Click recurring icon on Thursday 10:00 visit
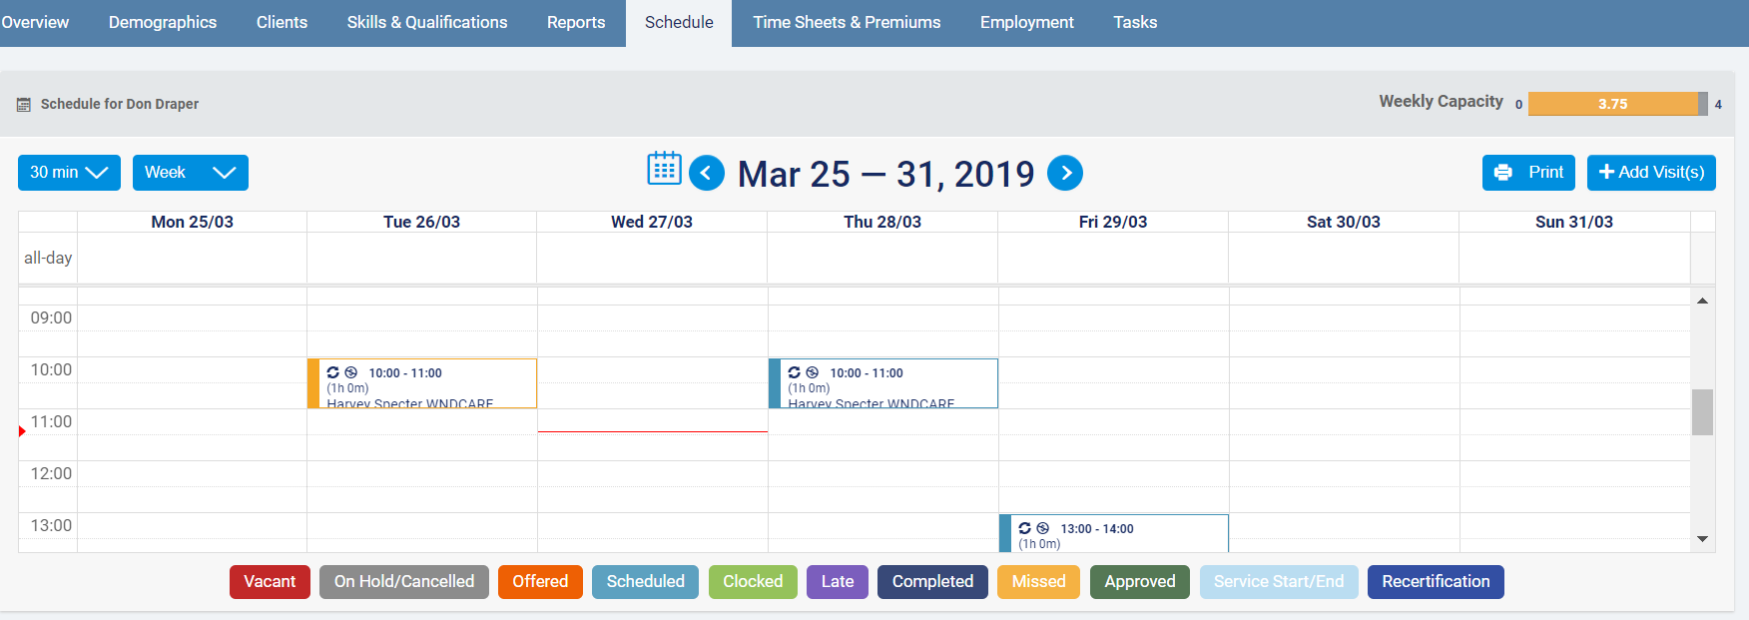This screenshot has width=1749, height=620. [795, 372]
